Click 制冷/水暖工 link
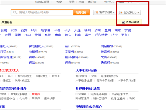Image resolution: width=166 pixels, height=111 pixels. coord(25,76)
